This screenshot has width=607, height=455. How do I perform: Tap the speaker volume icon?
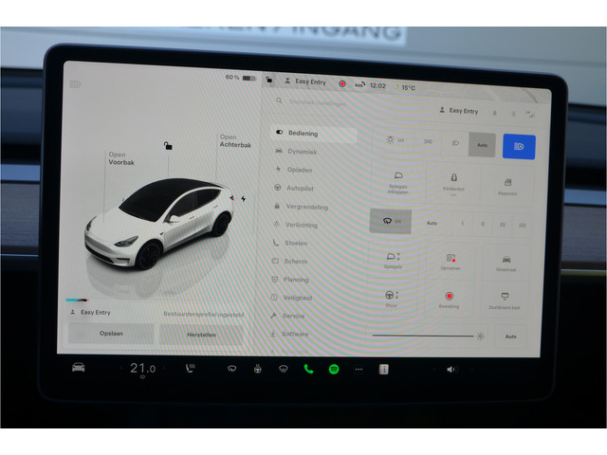click(451, 369)
